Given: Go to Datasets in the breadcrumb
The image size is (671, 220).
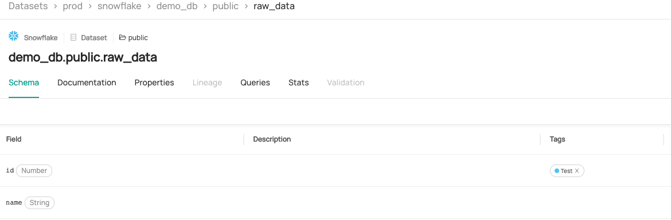Looking at the screenshot, I should (x=28, y=6).
